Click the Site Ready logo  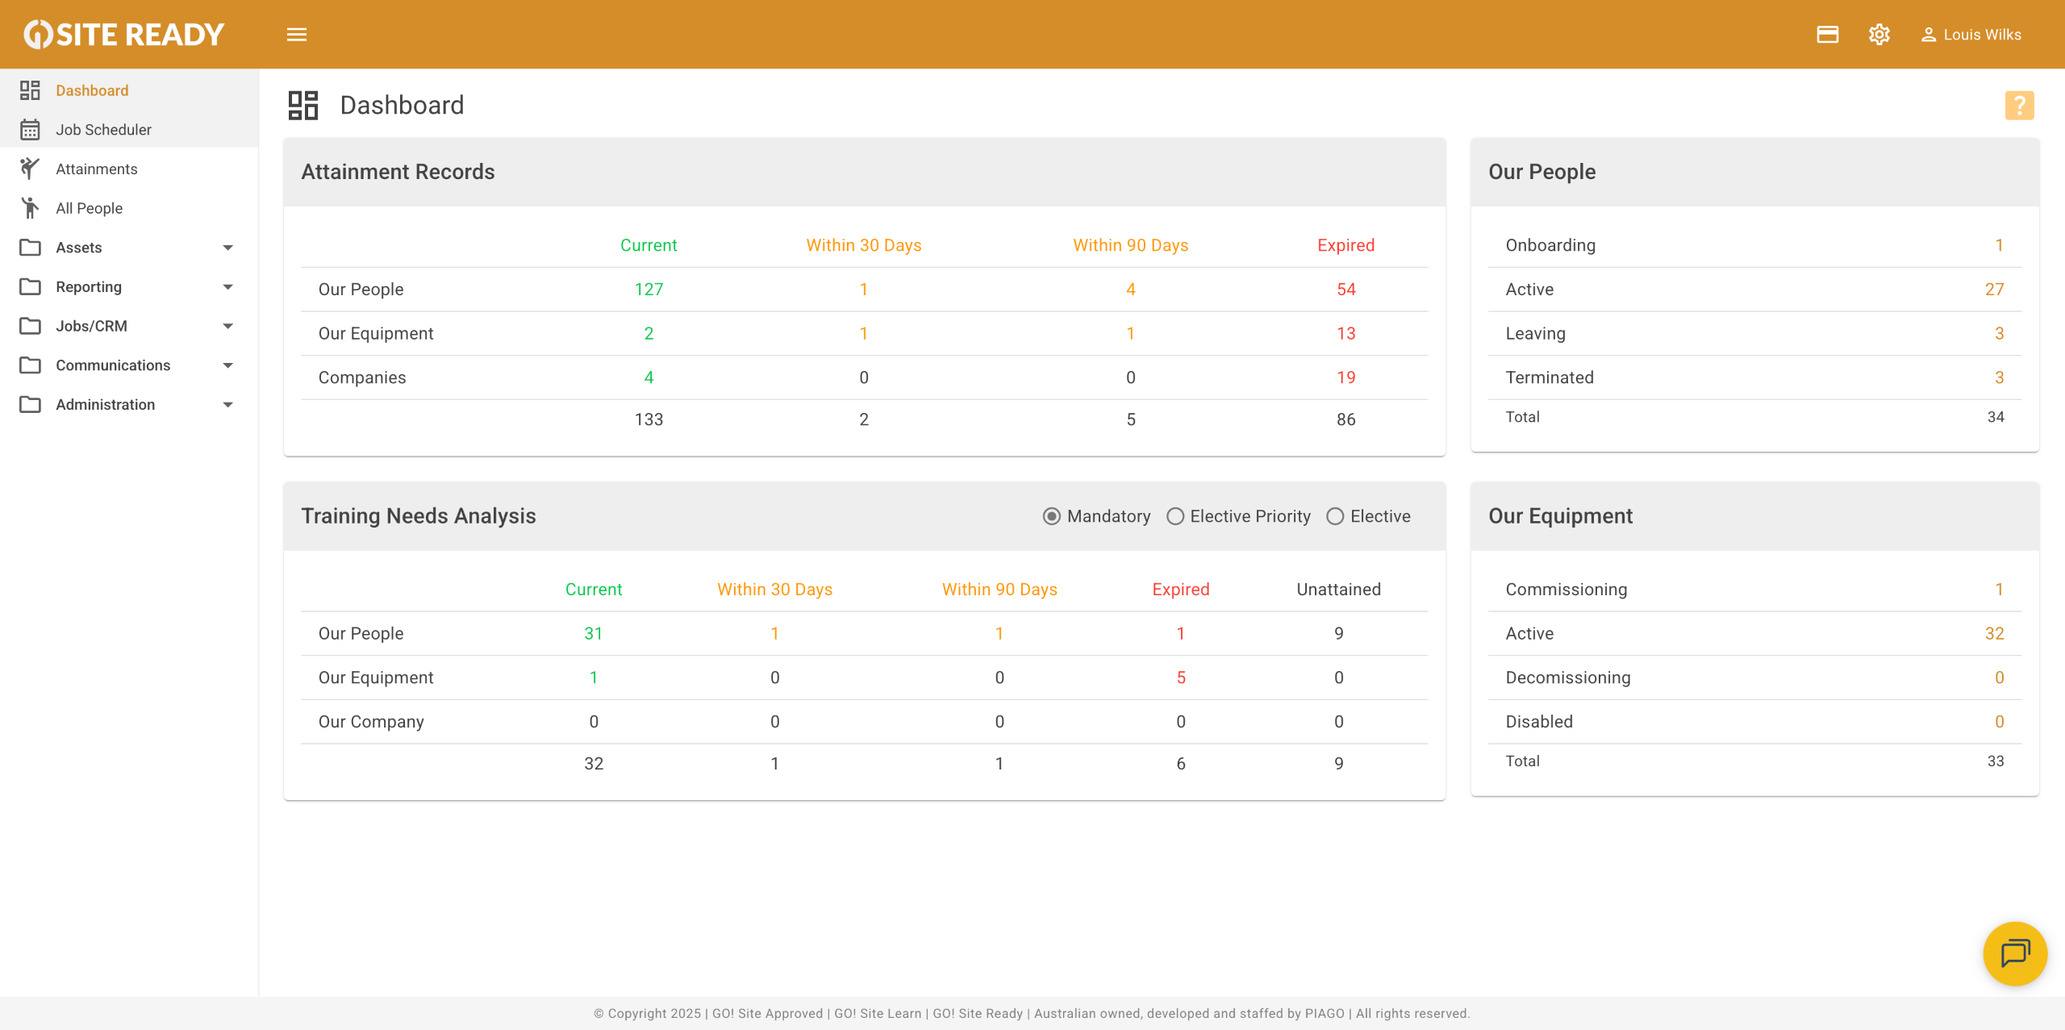tap(124, 35)
